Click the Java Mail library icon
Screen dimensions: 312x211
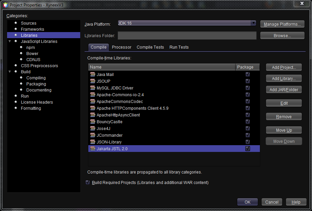pyautogui.click(x=92, y=74)
